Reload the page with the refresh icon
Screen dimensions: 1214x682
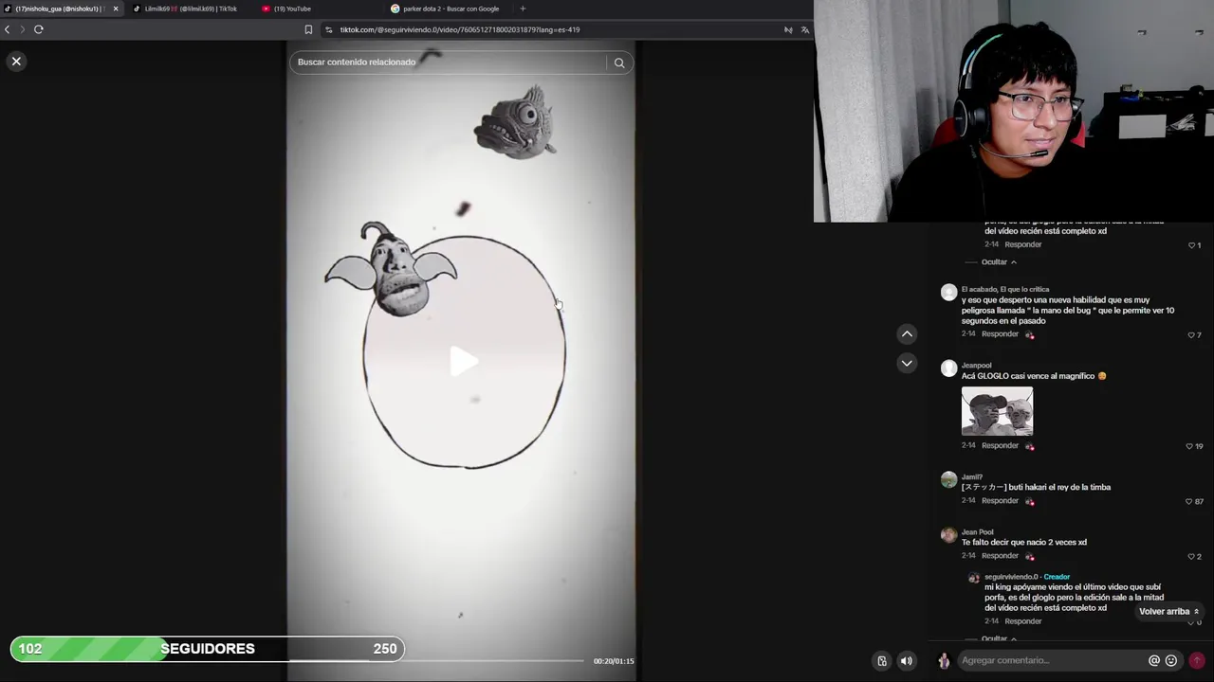pyautogui.click(x=39, y=29)
